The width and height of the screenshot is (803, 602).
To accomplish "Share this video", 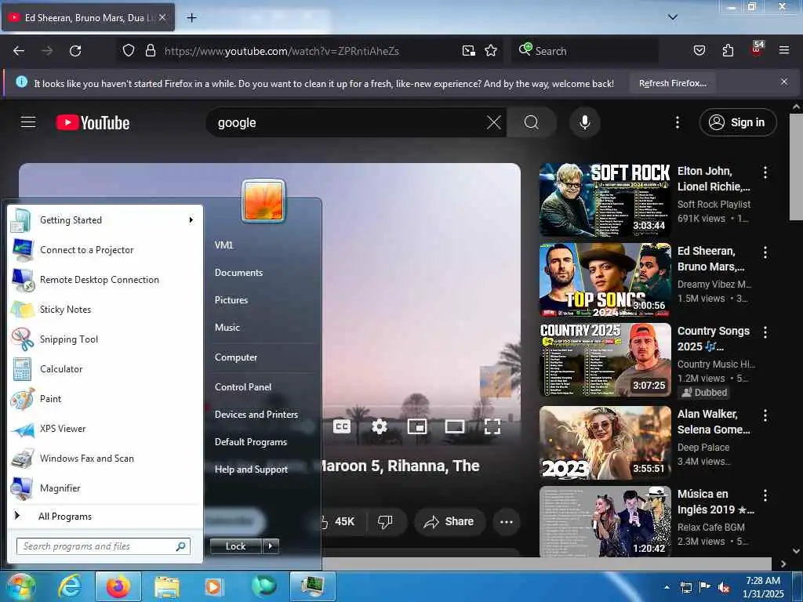I will point(449,521).
